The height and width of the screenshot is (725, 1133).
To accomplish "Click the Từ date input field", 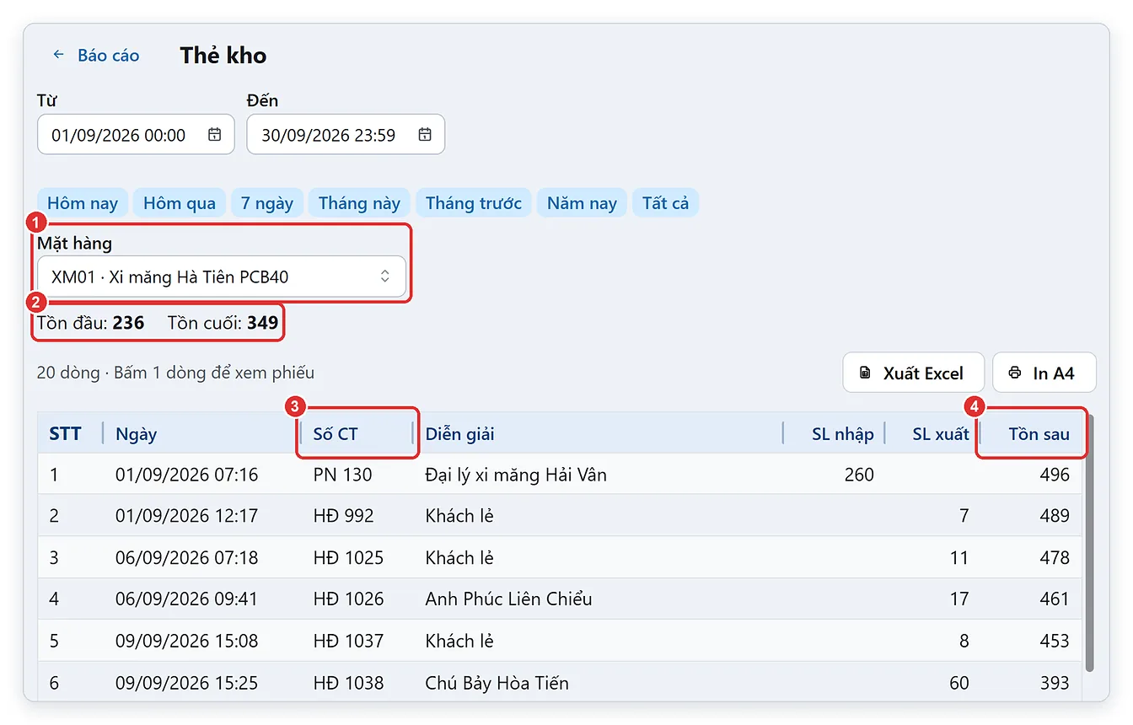I will point(136,135).
